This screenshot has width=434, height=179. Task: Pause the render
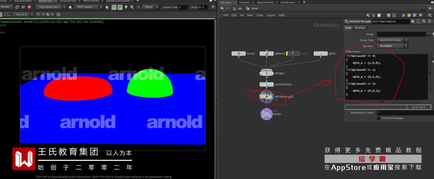(23, 7)
